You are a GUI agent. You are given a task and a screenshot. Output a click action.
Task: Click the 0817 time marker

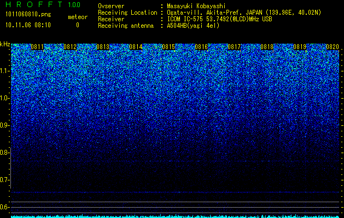click(234, 47)
